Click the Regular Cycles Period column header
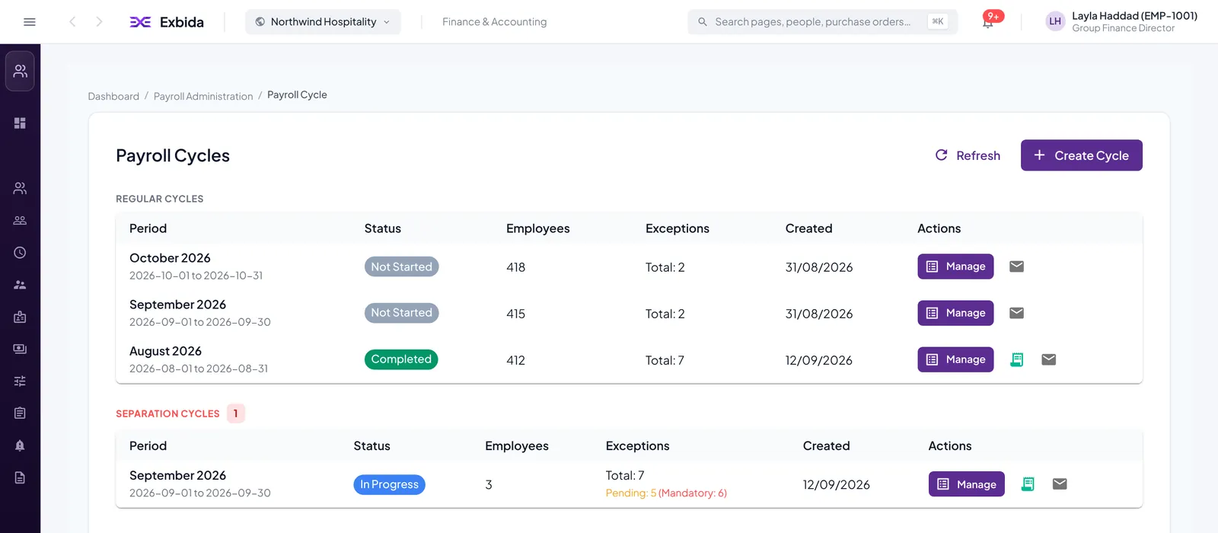The width and height of the screenshot is (1218, 533). [x=148, y=228]
